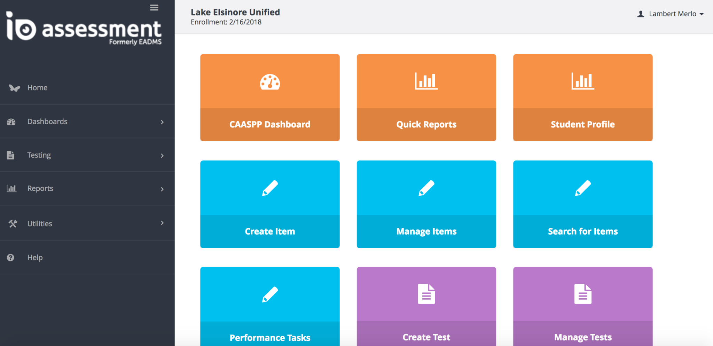
Task: Open Reports menu in the sidebar
Action: [40, 188]
